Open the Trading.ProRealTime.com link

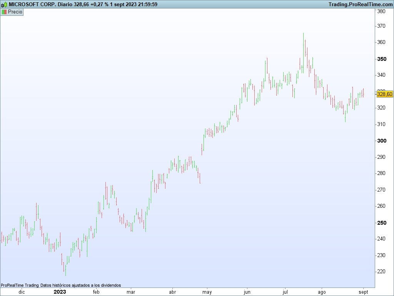[x=360, y=5]
